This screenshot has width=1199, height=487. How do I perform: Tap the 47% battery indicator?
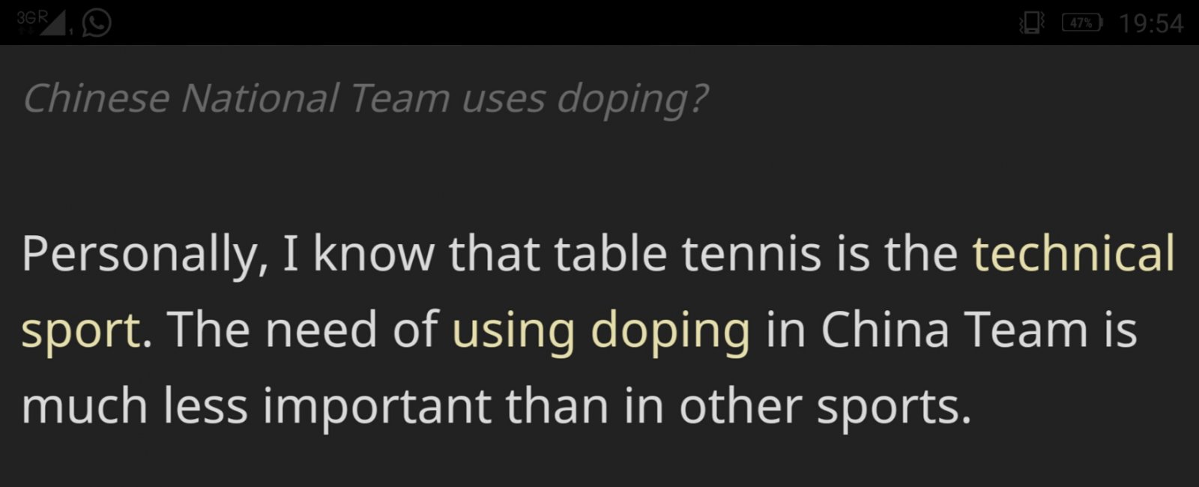(1081, 23)
